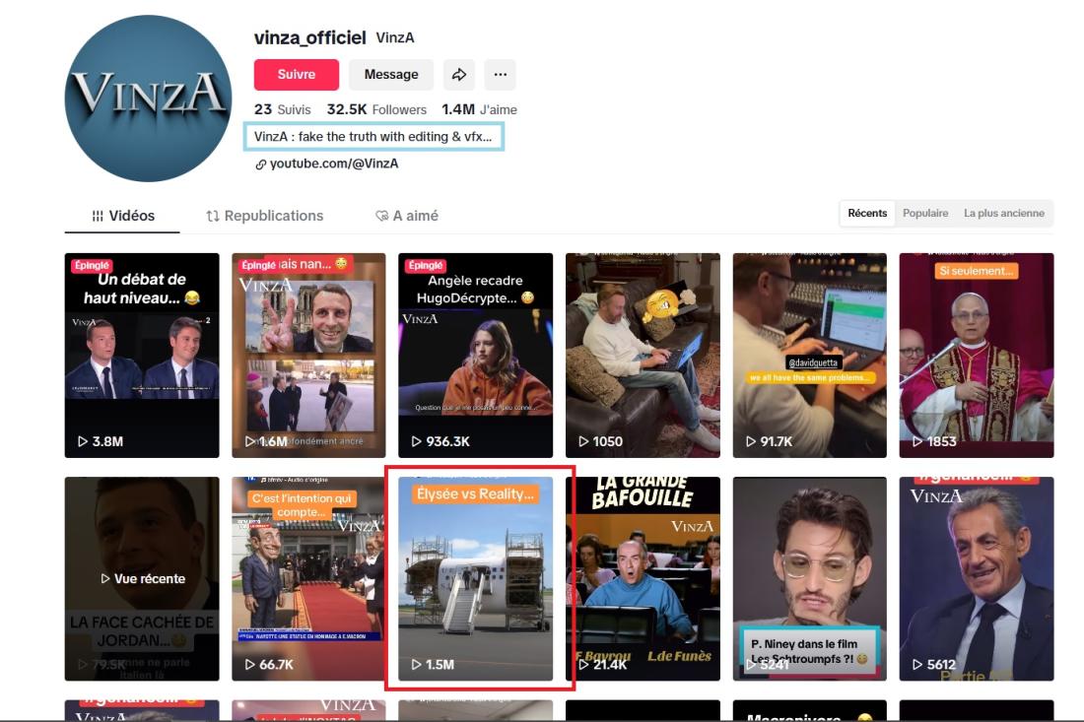Click the VinzA round profile picture
1084x722 pixels.
148,98
